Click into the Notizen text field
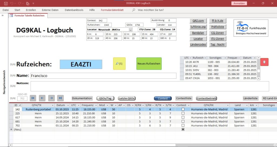Screen dimensions: 277x147 point(149,86)
